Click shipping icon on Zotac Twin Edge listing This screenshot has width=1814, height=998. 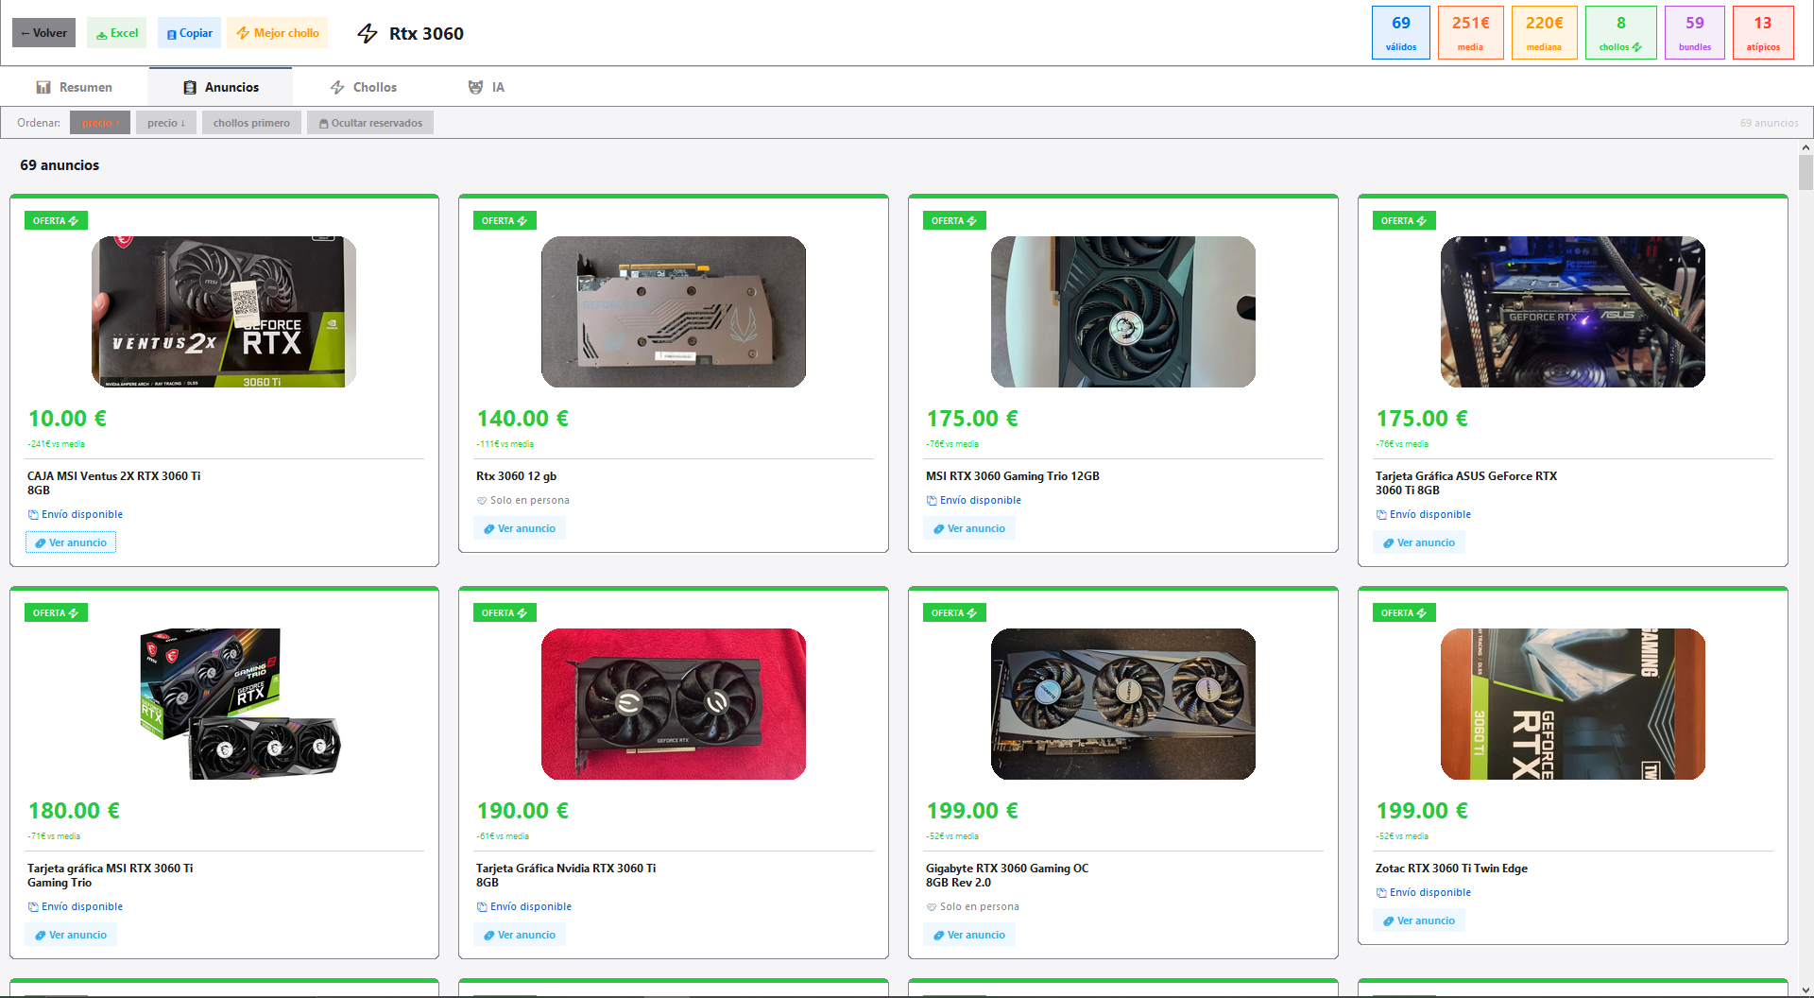click(x=1381, y=893)
